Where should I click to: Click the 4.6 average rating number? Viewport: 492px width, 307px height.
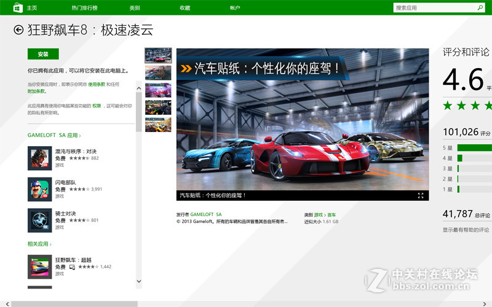pyautogui.click(x=463, y=80)
